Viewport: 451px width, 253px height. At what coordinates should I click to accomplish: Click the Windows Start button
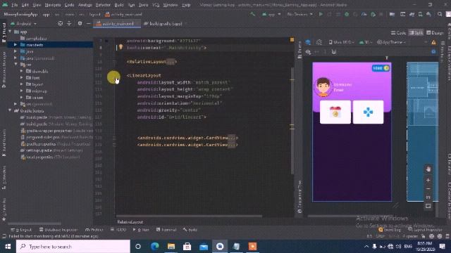click(x=8, y=247)
